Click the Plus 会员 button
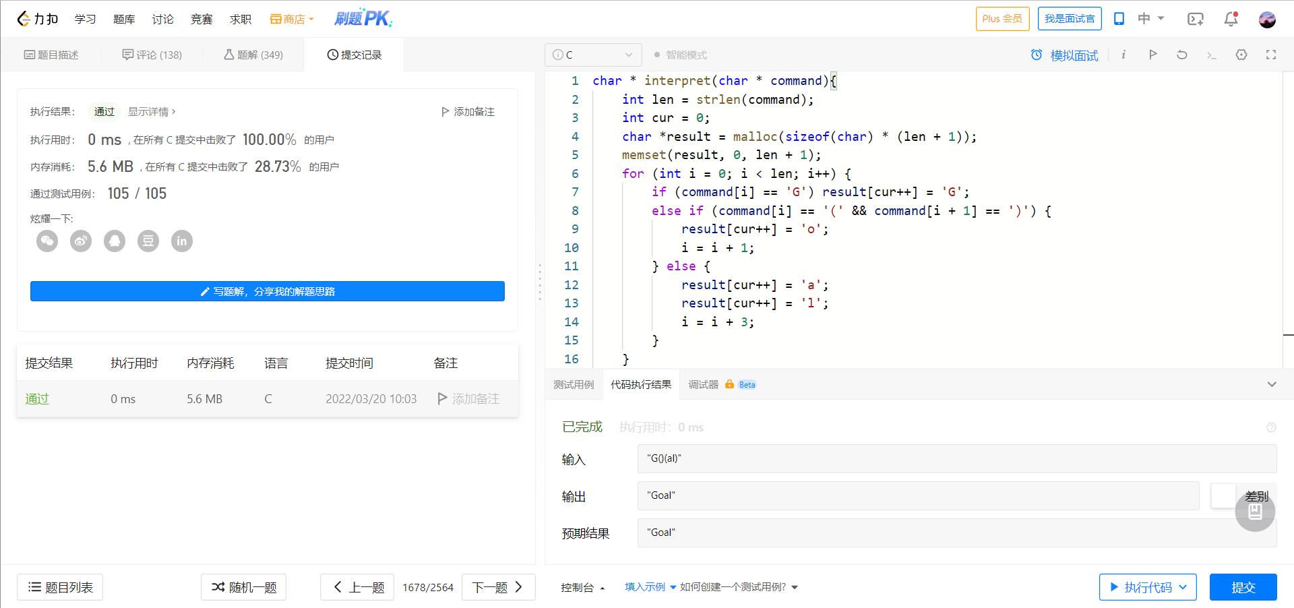Image resolution: width=1294 pixels, height=608 pixels. tap(1002, 19)
